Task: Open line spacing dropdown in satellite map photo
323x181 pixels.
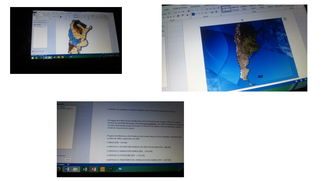Action: pyautogui.click(x=207, y=13)
